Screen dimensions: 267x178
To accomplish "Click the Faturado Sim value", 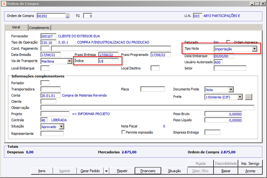I will [216, 42].
